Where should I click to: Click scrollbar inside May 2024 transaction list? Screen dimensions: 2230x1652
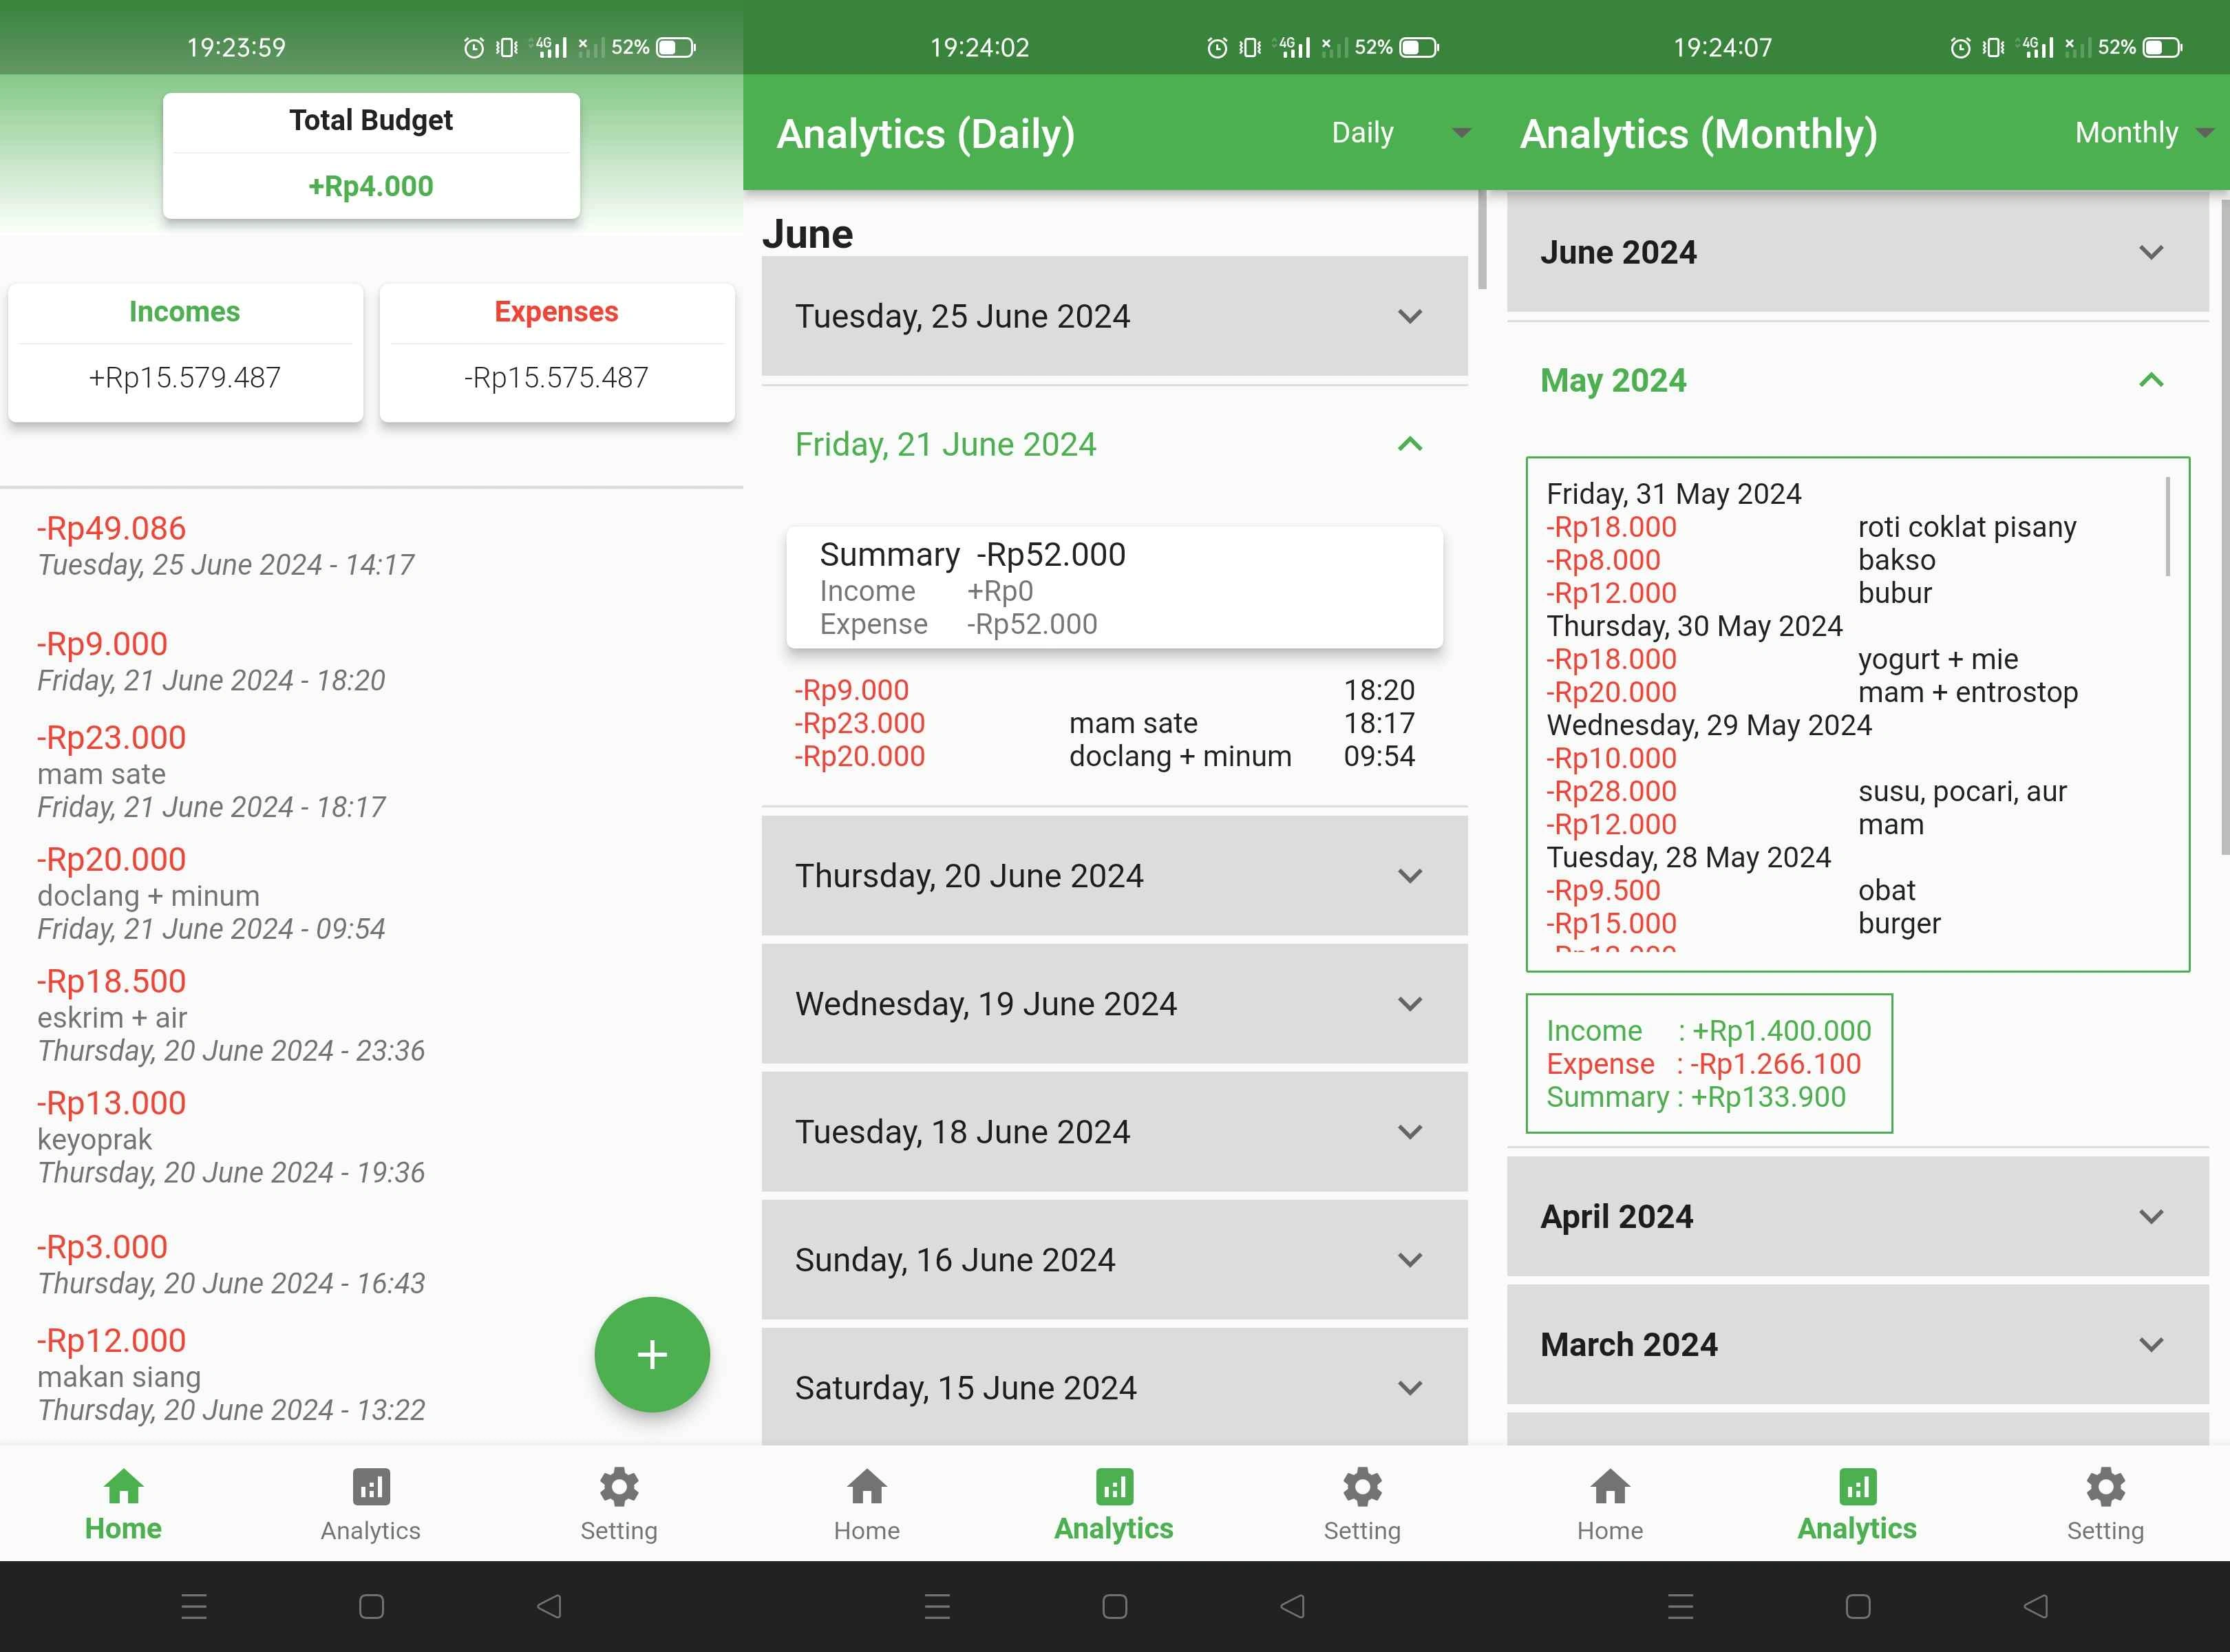pos(2167,527)
